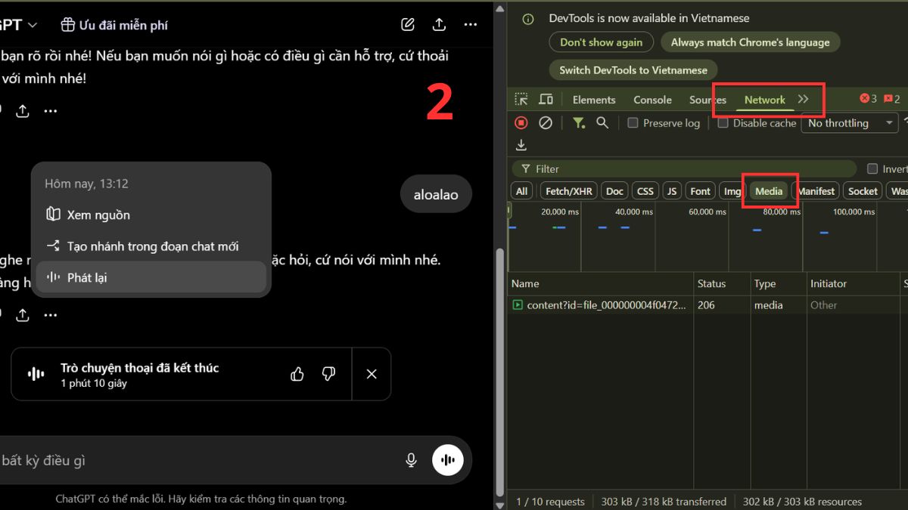Select the content?id=file_ media request
This screenshot has height=510, width=908.
coord(600,305)
